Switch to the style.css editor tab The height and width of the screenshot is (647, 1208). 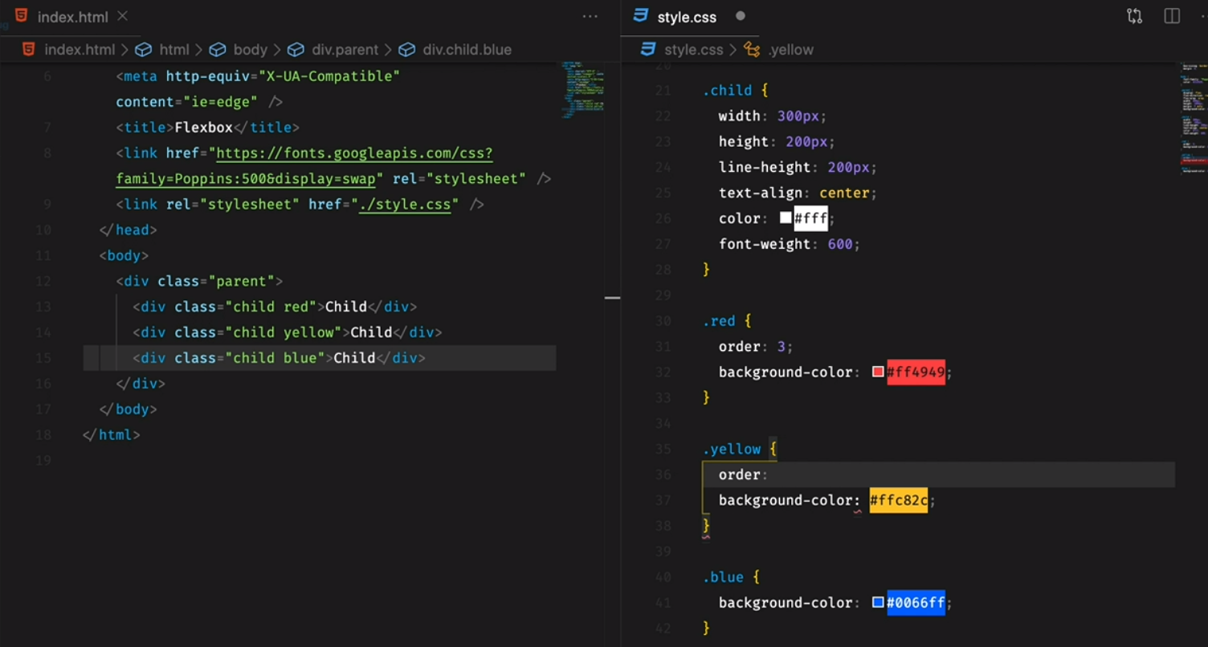coord(687,17)
